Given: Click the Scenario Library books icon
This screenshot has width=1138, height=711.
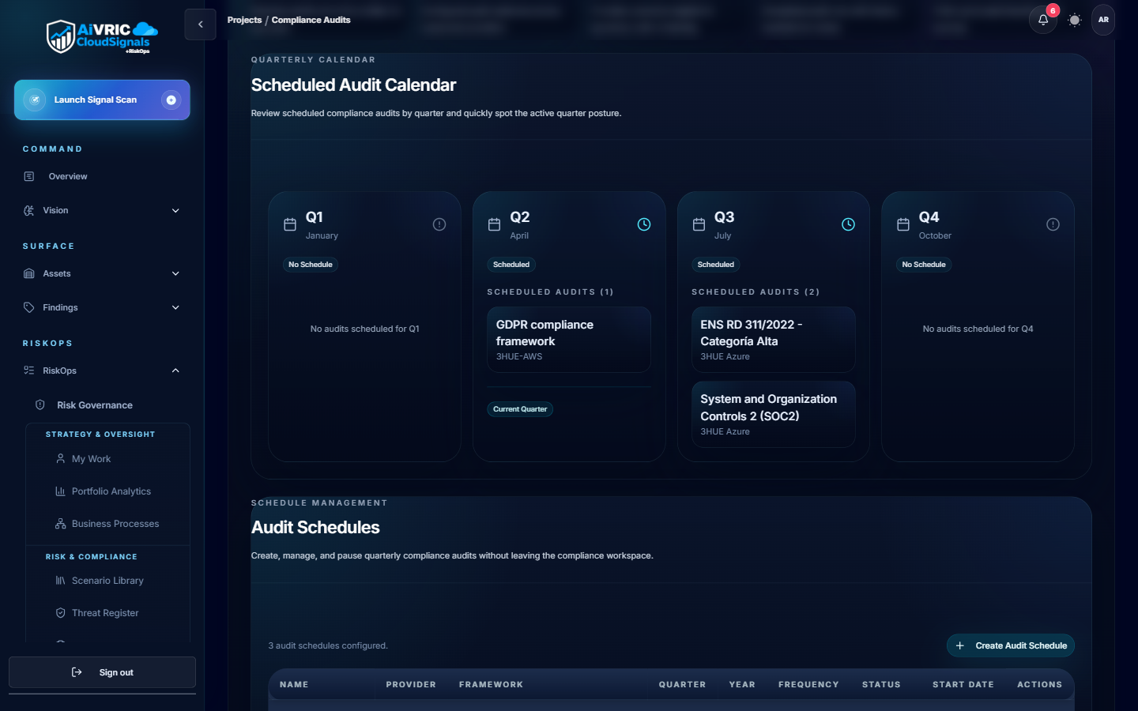Looking at the screenshot, I should 60,581.
